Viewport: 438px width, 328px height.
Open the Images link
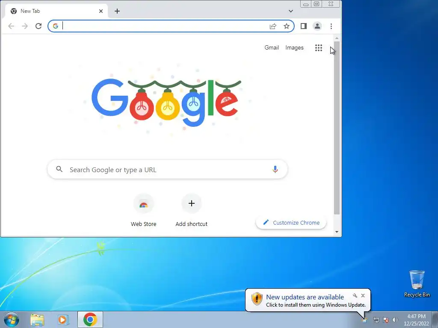[294, 48]
